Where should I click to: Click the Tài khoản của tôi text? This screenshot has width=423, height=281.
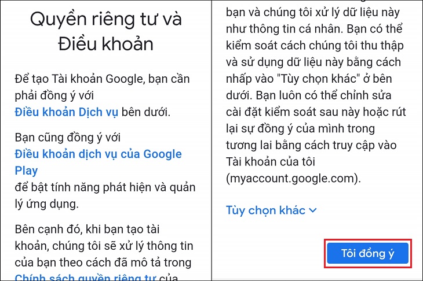tap(279, 161)
